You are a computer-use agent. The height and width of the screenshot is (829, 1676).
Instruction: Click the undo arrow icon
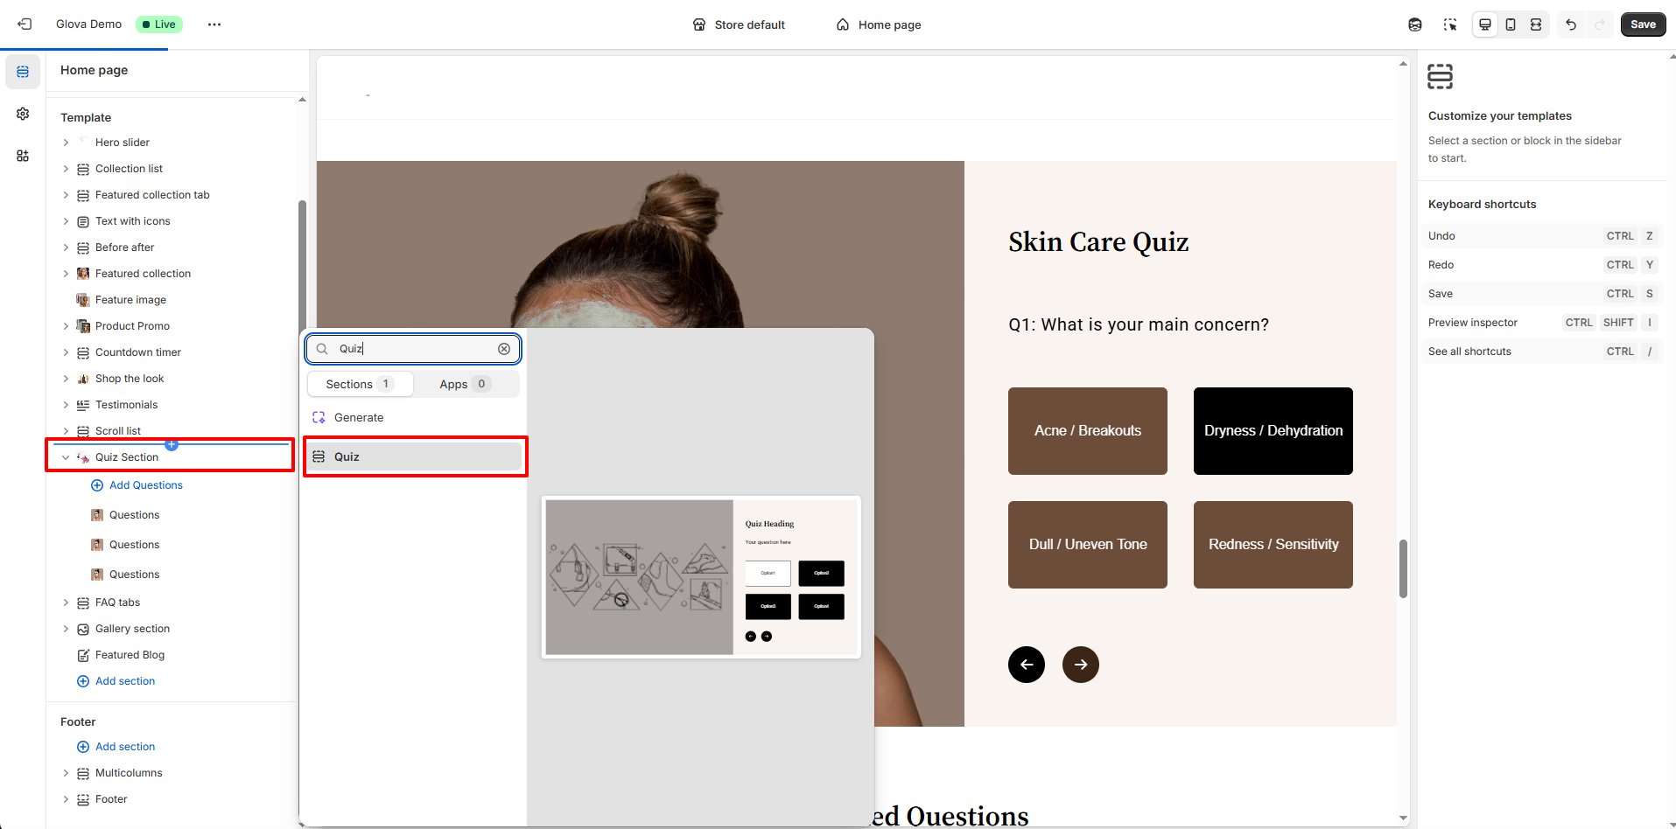1571,24
